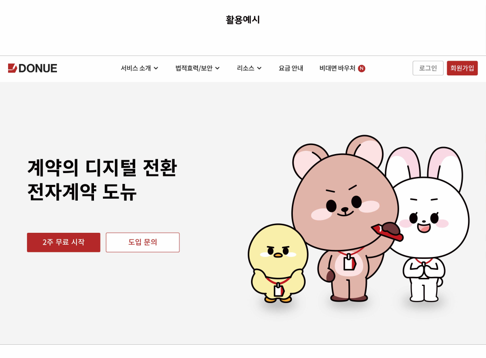Screen dimensions: 486x358
Task: Expand the 리소스 chevron arrow
Action: [259, 68]
